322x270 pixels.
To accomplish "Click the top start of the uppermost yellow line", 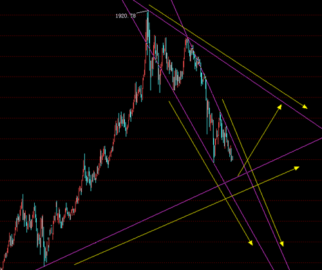I will [149, 5].
